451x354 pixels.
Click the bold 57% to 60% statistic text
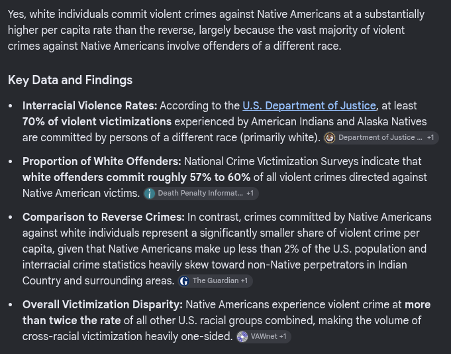point(220,177)
